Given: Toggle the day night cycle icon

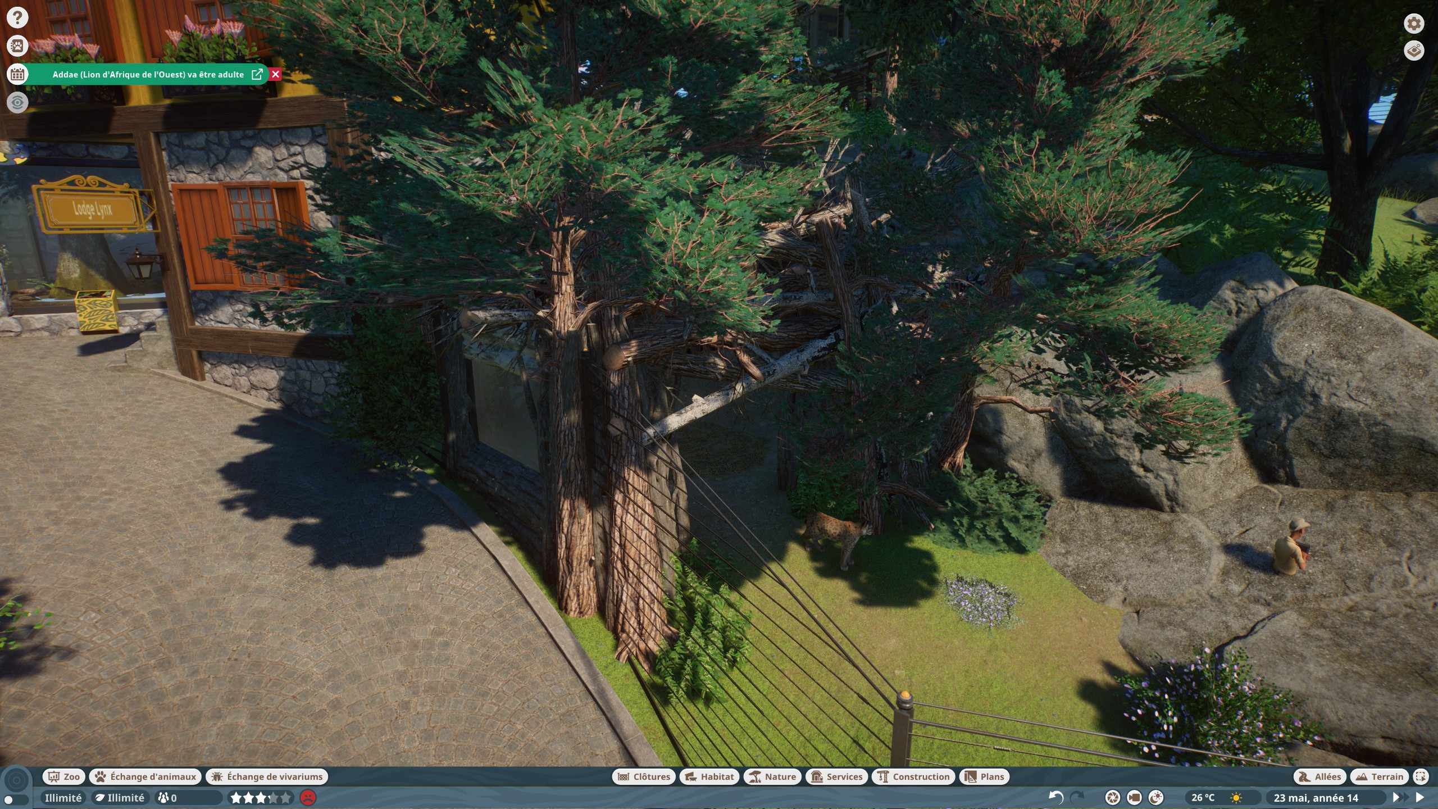Looking at the screenshot, I should click(1156, 798).
